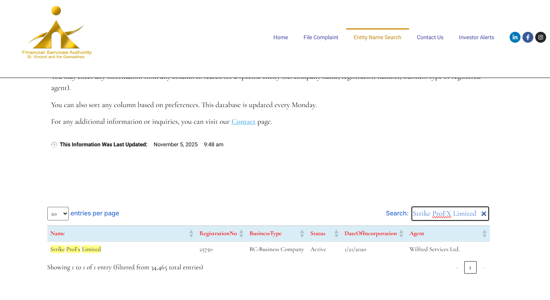Click the 'entries per page' label

coord(95,213)
